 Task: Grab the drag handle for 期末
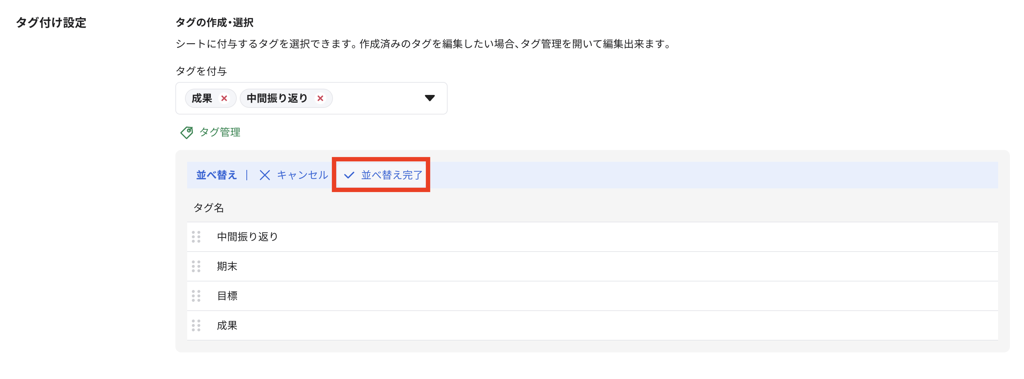coord(196,266)
